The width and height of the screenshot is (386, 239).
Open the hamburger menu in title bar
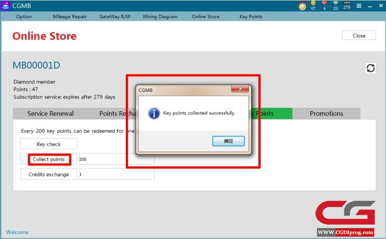(x=359, y=6)
